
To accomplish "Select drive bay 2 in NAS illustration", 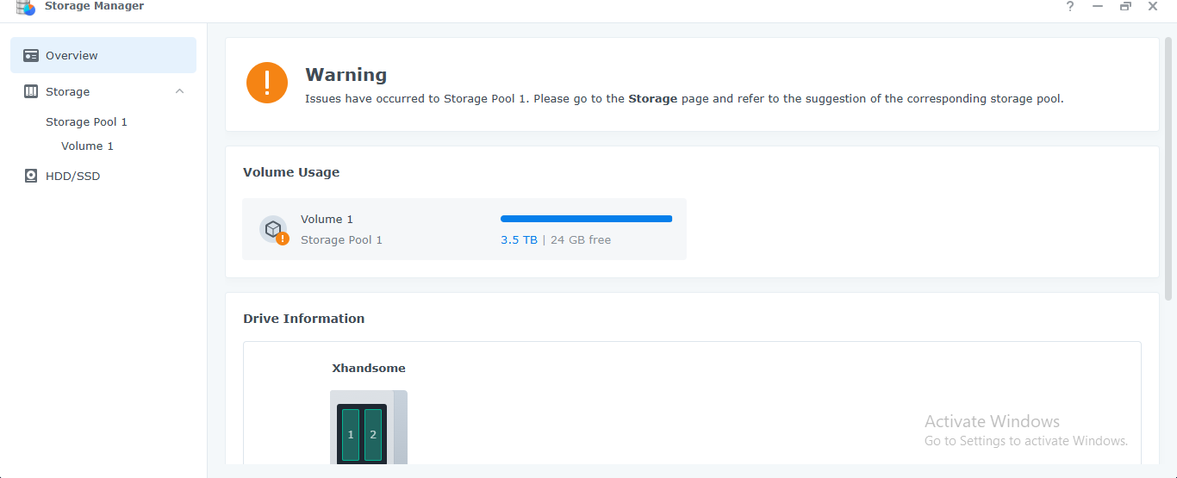I will (373, 435).
